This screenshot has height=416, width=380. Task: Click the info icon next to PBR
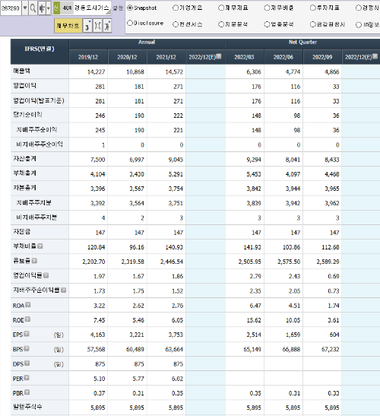[x=27, y=392]
